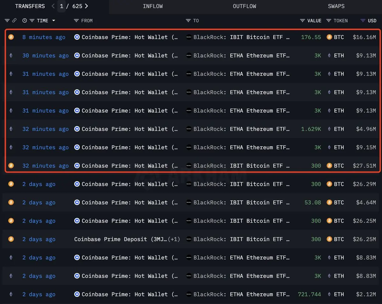Click BTC token in the $16.16M row

point(335,37)
